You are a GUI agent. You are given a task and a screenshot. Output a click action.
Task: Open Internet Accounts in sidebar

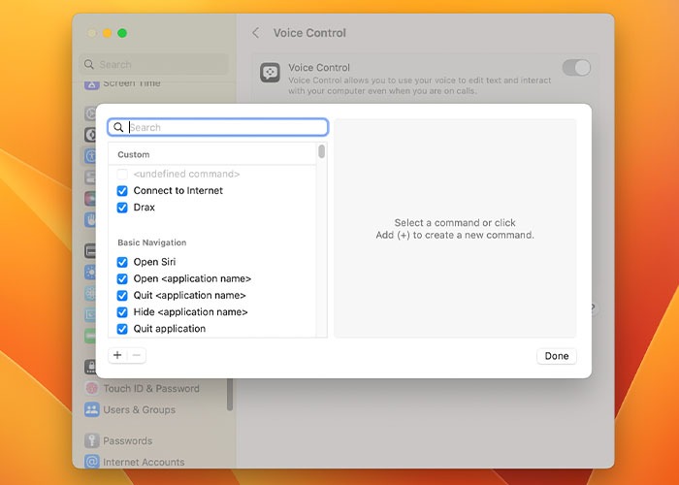pyautogui.click(x=144, y=462)
